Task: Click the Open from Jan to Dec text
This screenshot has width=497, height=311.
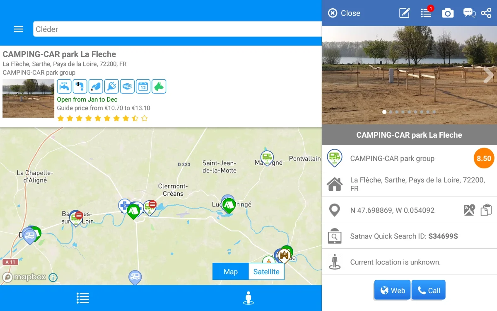Action: (87, 100)
